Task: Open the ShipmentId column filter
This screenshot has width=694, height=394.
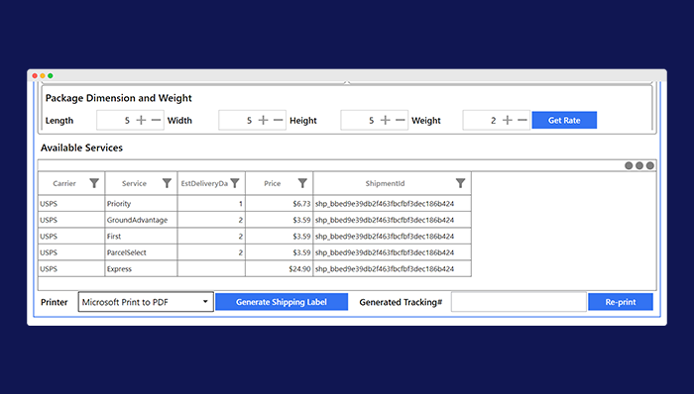Action: [460, 183]
